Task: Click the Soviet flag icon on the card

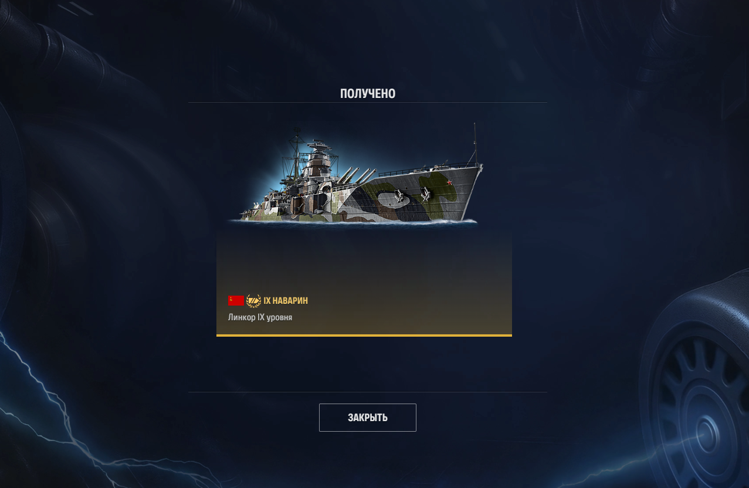Action: (236, 301)
